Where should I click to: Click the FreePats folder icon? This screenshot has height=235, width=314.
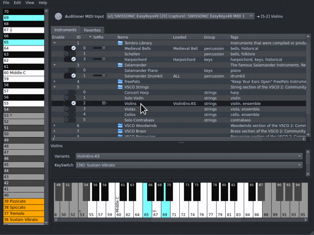pyautogui.click(x=120, y=81)
